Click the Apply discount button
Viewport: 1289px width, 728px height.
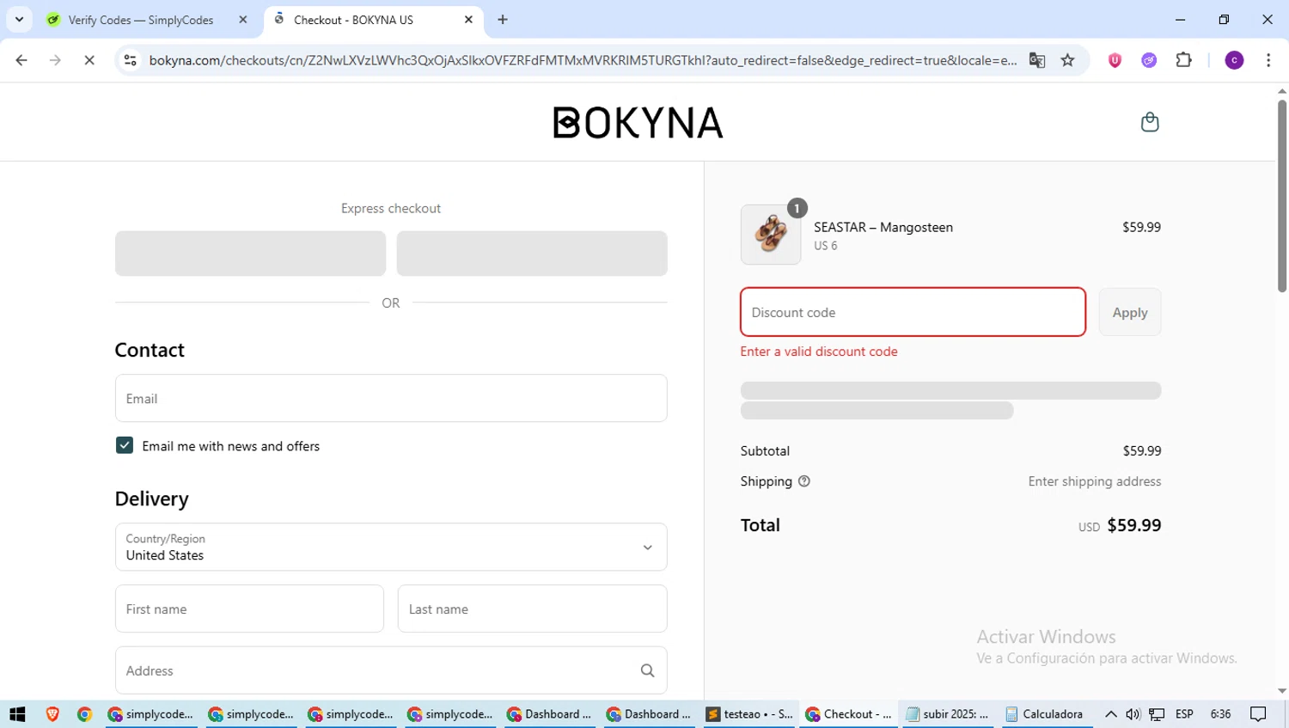1130,312
